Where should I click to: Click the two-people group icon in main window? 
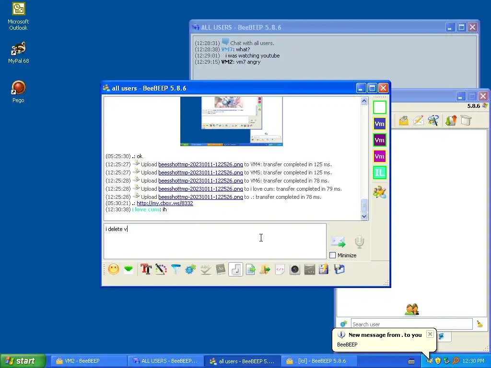412,310
